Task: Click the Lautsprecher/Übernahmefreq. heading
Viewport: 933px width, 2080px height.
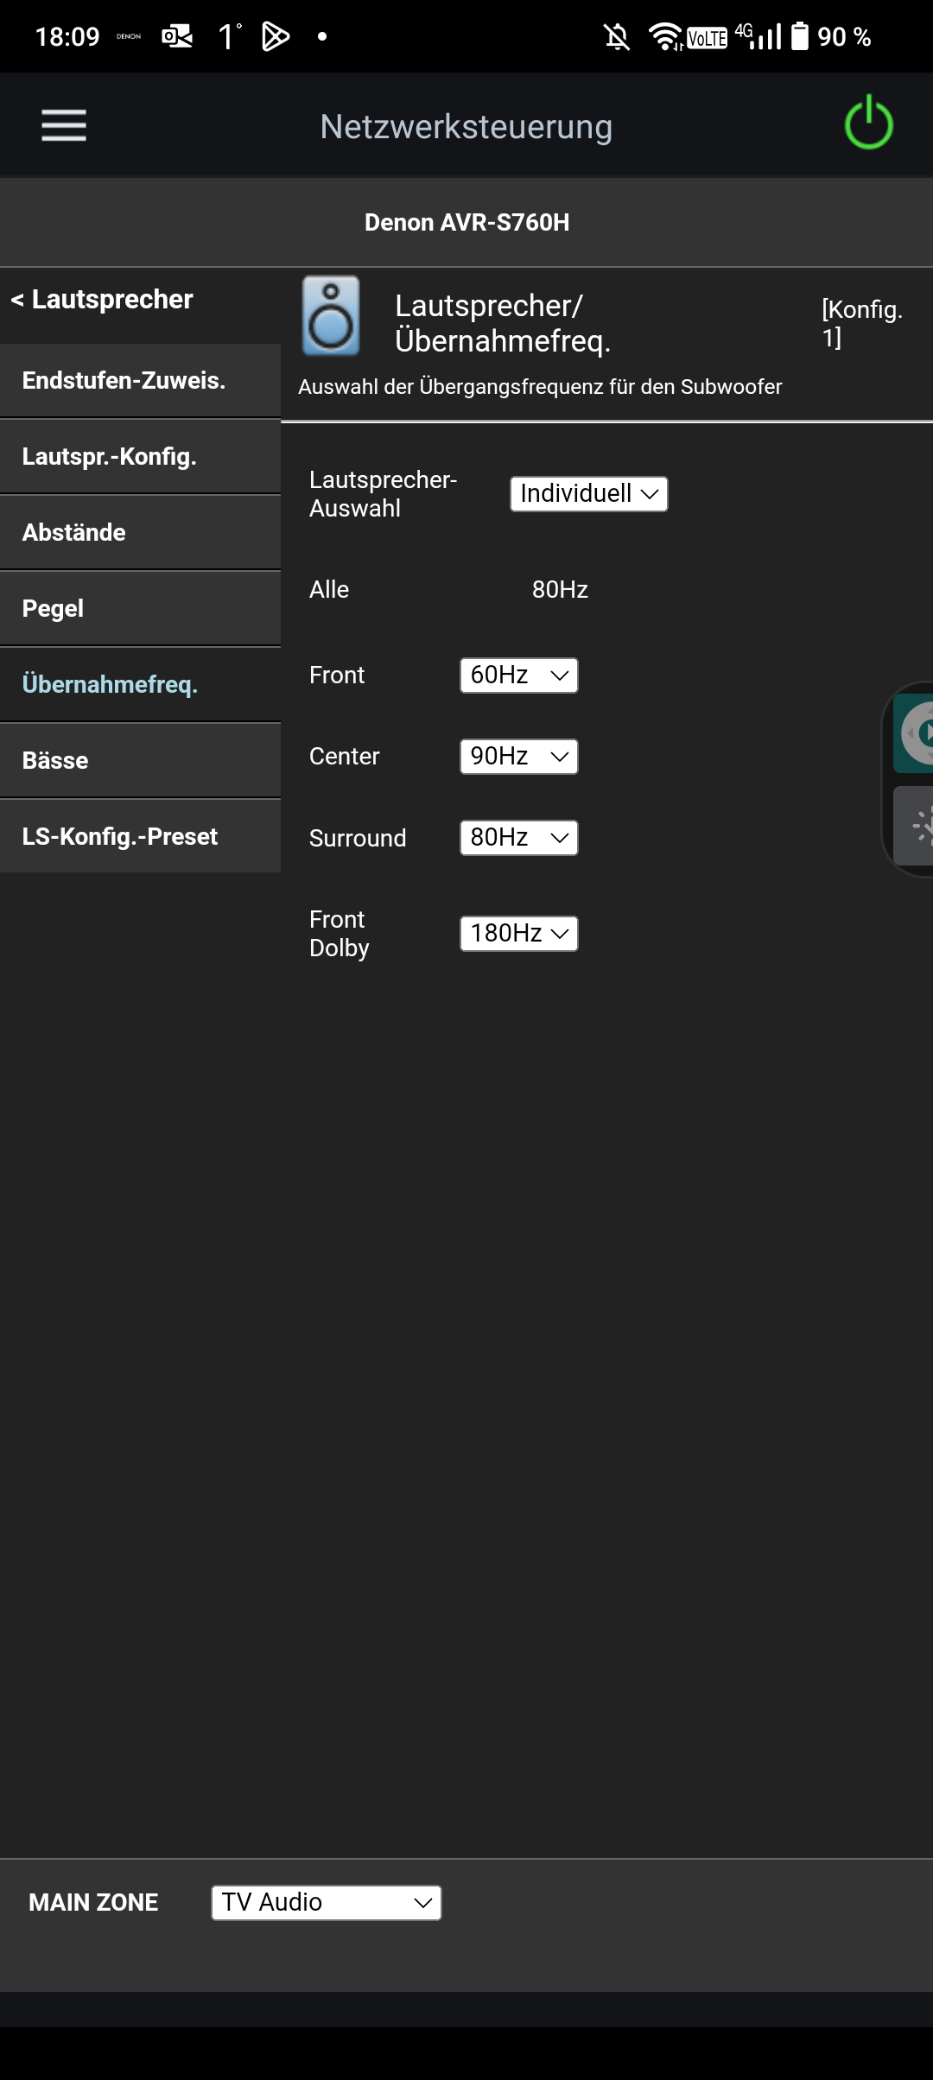Action: 503,323
